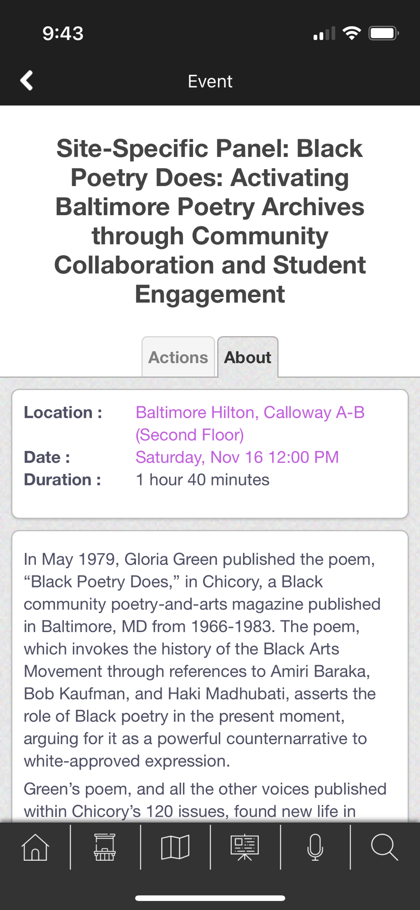Tap the Saturday, Nov 16 12:00 PM date link
The height and width of the screenshot is (910, 420).
tap(237, 457)
